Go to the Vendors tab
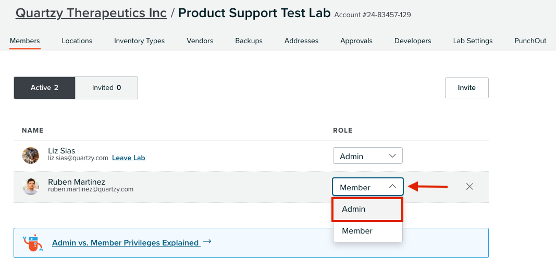The image size is (556, 272). click(x=200, y=41)
